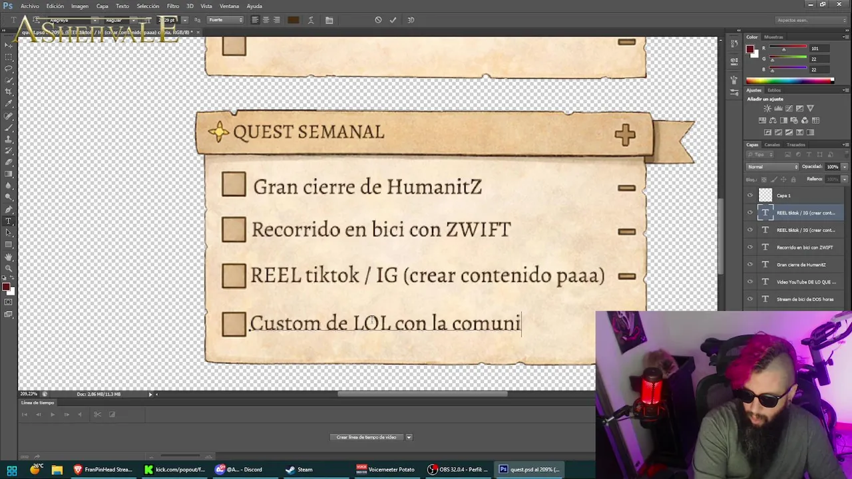
Task: Hide the Stream de bici layer
Action: point(750,299)
